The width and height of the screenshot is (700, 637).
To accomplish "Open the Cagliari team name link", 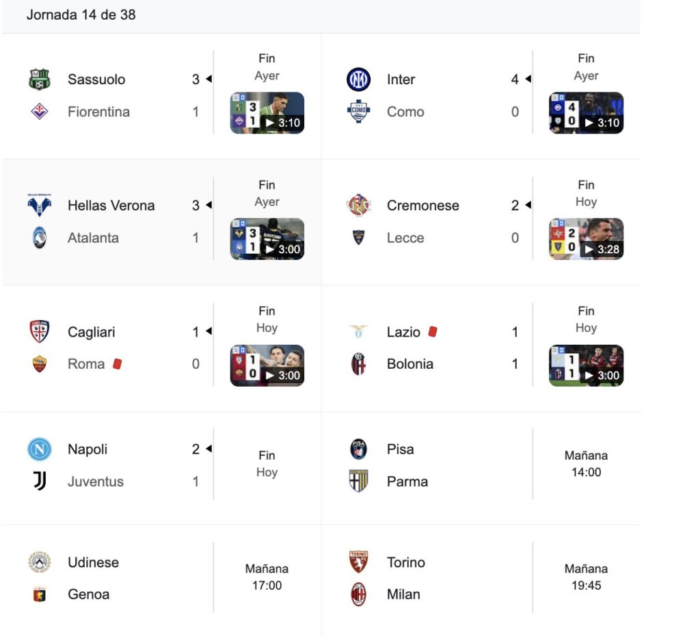I will pyautogui.click(x=91, y=332).
